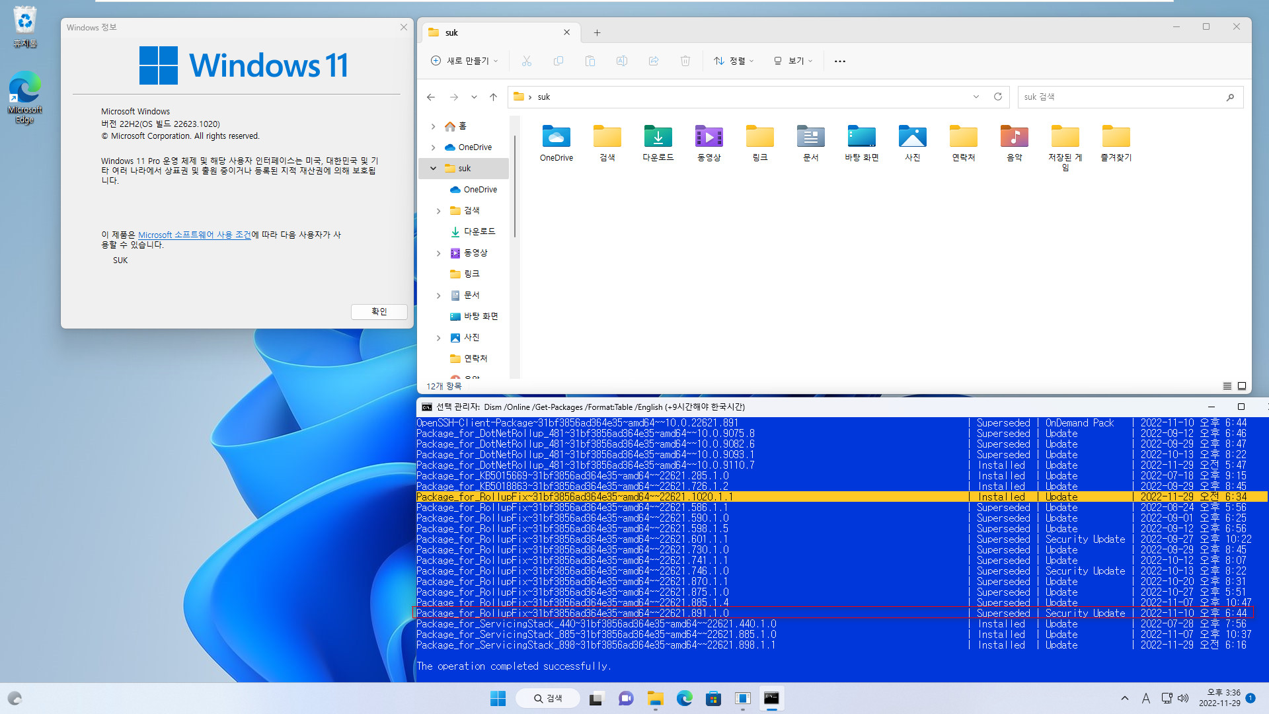The height and width of the screenshot is (714, 1269).
Task: Expand address bar history dropdown
Action: click(976, 97)
